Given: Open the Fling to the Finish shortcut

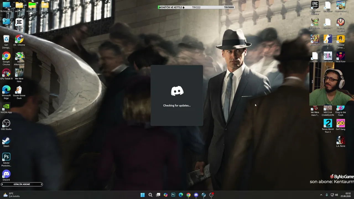Looking at the screenshot, I should 340,111.
